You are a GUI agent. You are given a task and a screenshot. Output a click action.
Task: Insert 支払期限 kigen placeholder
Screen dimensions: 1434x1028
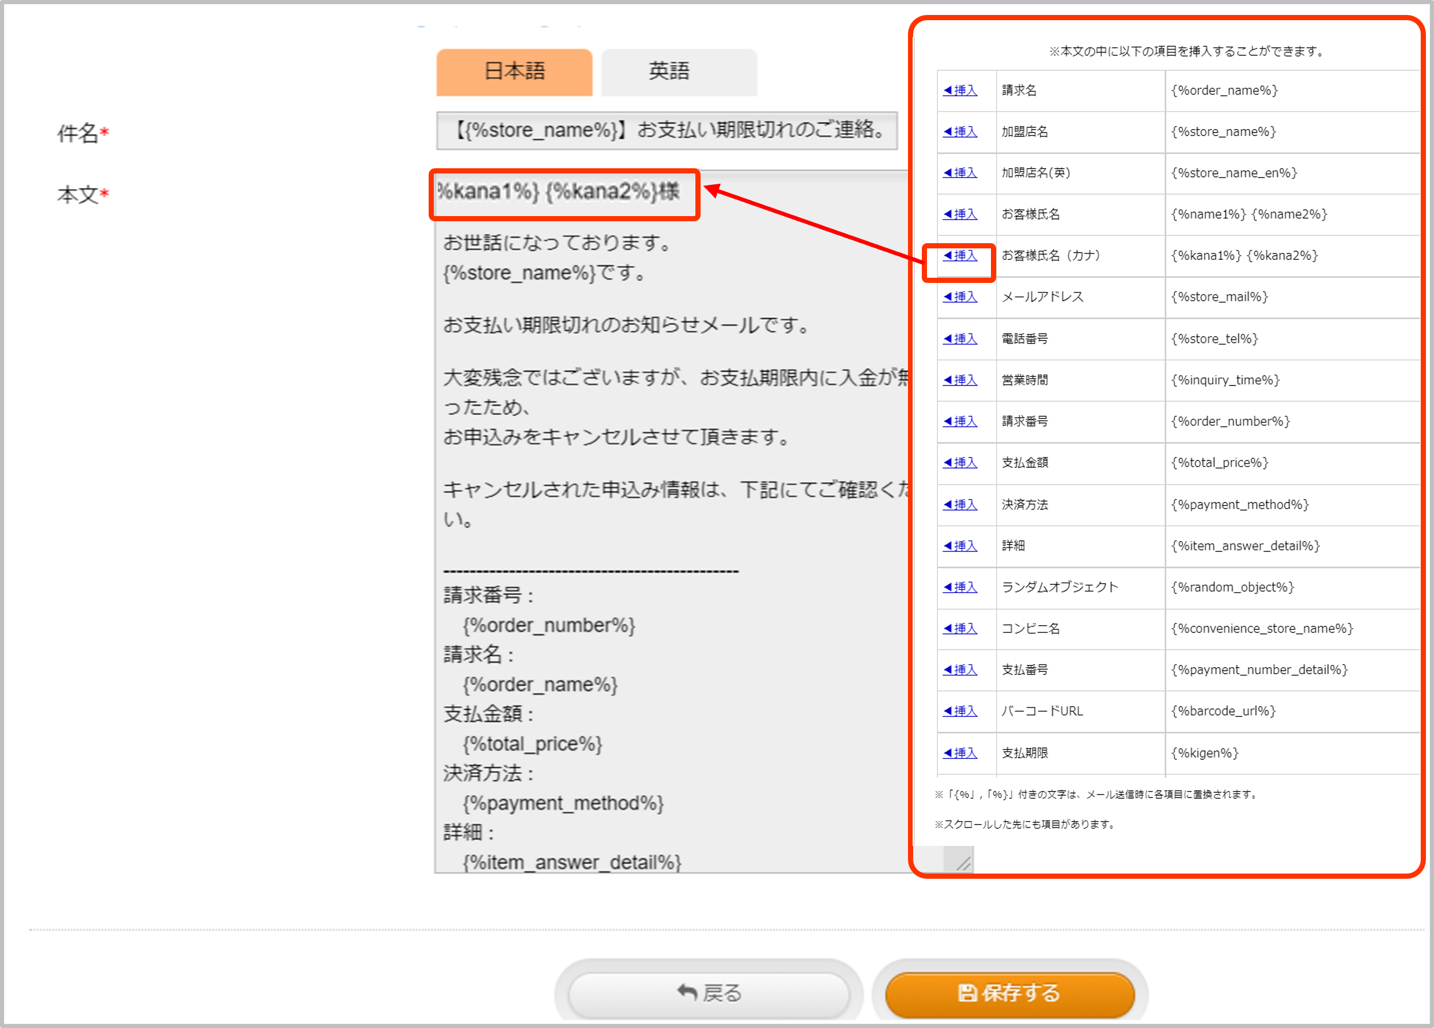coord(960,753)
